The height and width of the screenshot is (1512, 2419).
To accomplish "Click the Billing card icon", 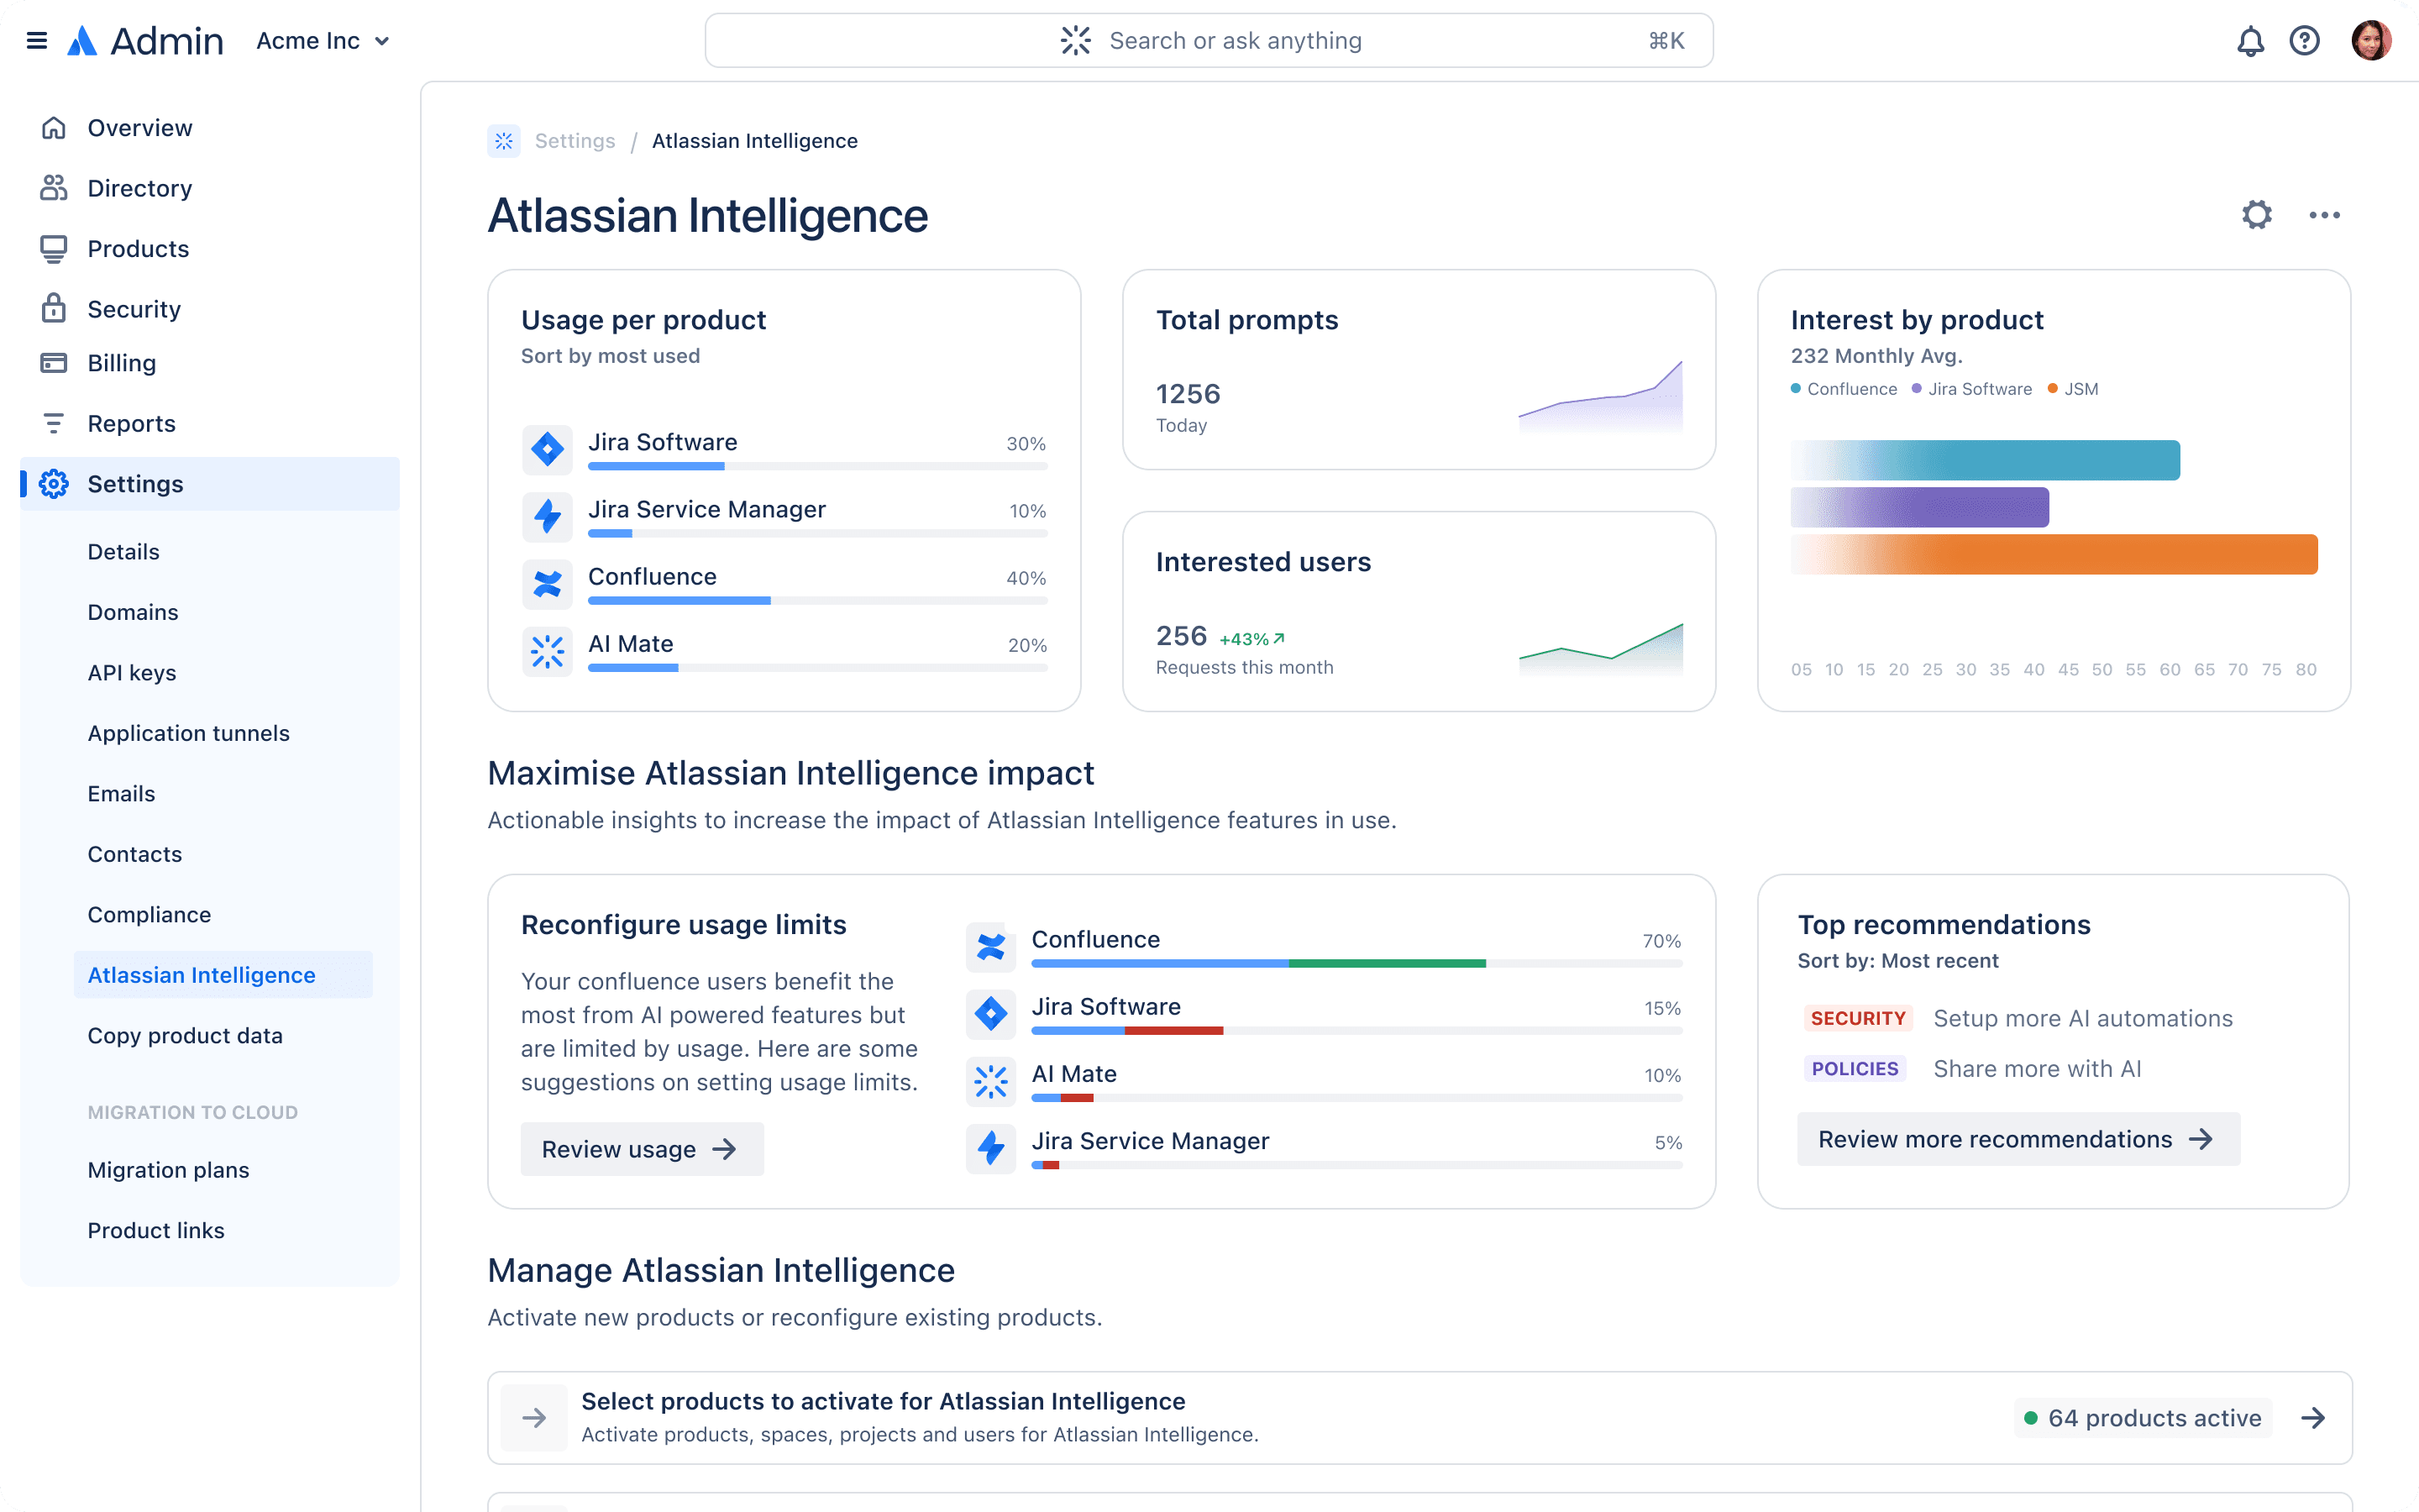I will (x=54, y=363).
